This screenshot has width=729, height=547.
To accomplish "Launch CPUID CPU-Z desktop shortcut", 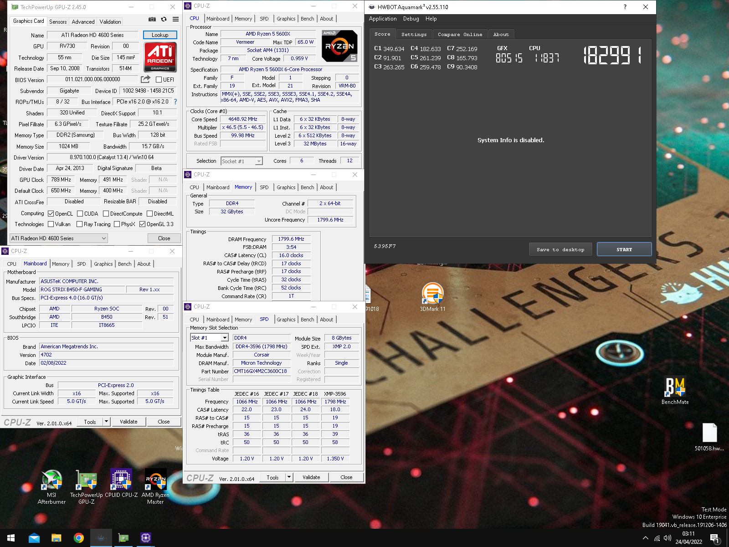I will point(121,483).
